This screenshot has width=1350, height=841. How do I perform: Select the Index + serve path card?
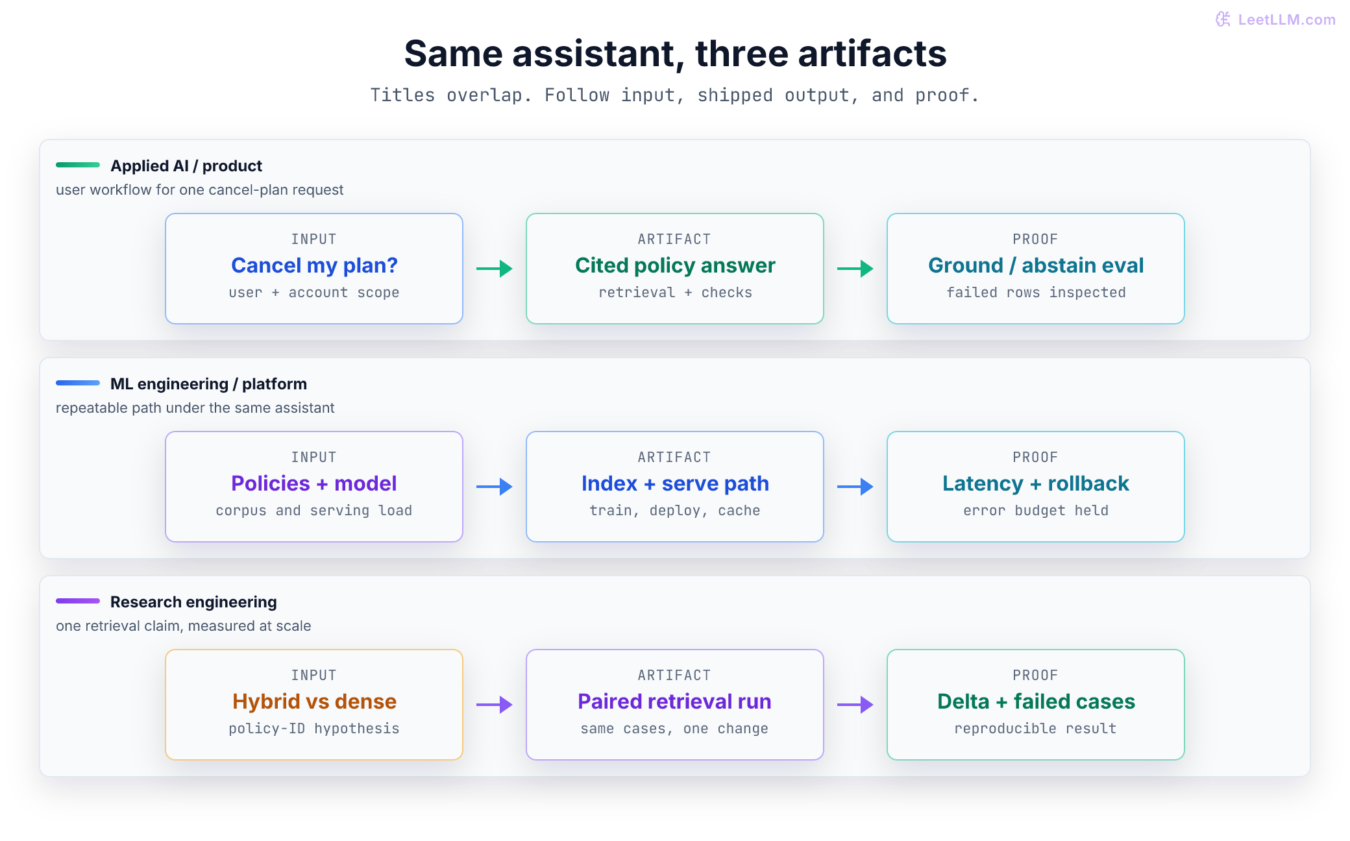click(675, 487)
